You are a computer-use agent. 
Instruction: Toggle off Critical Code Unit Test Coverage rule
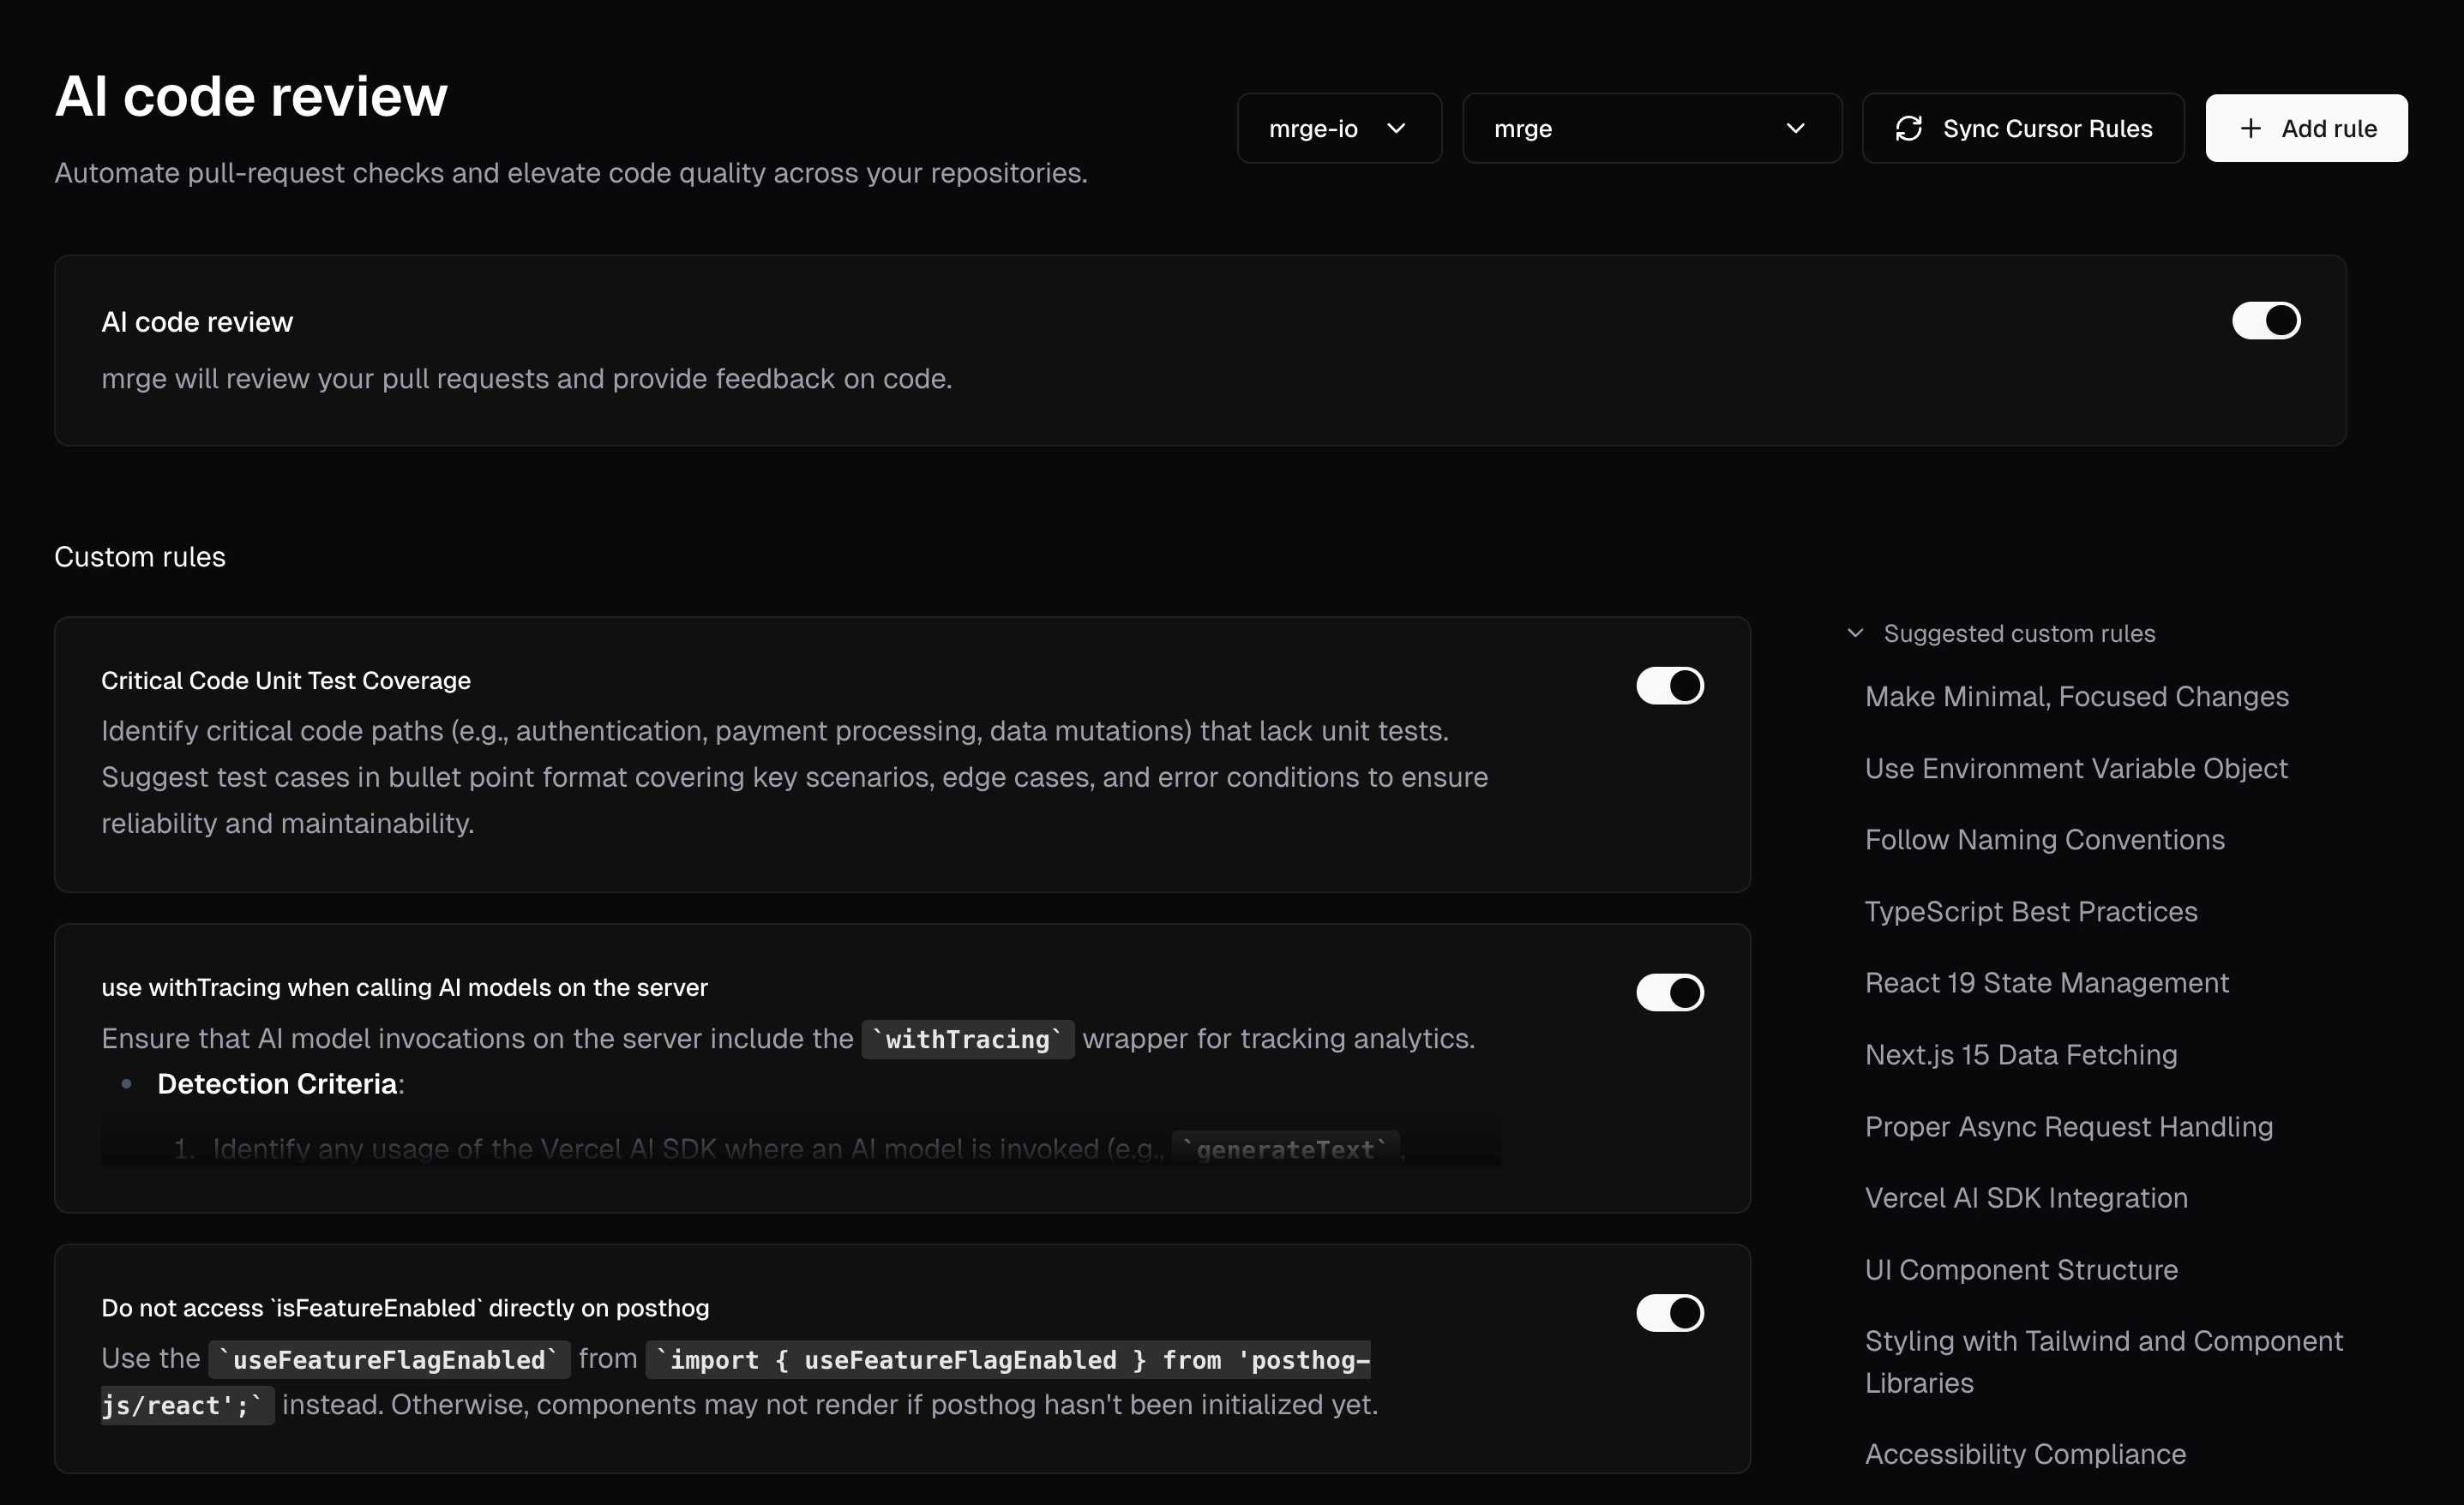[x=1669, y=685]
